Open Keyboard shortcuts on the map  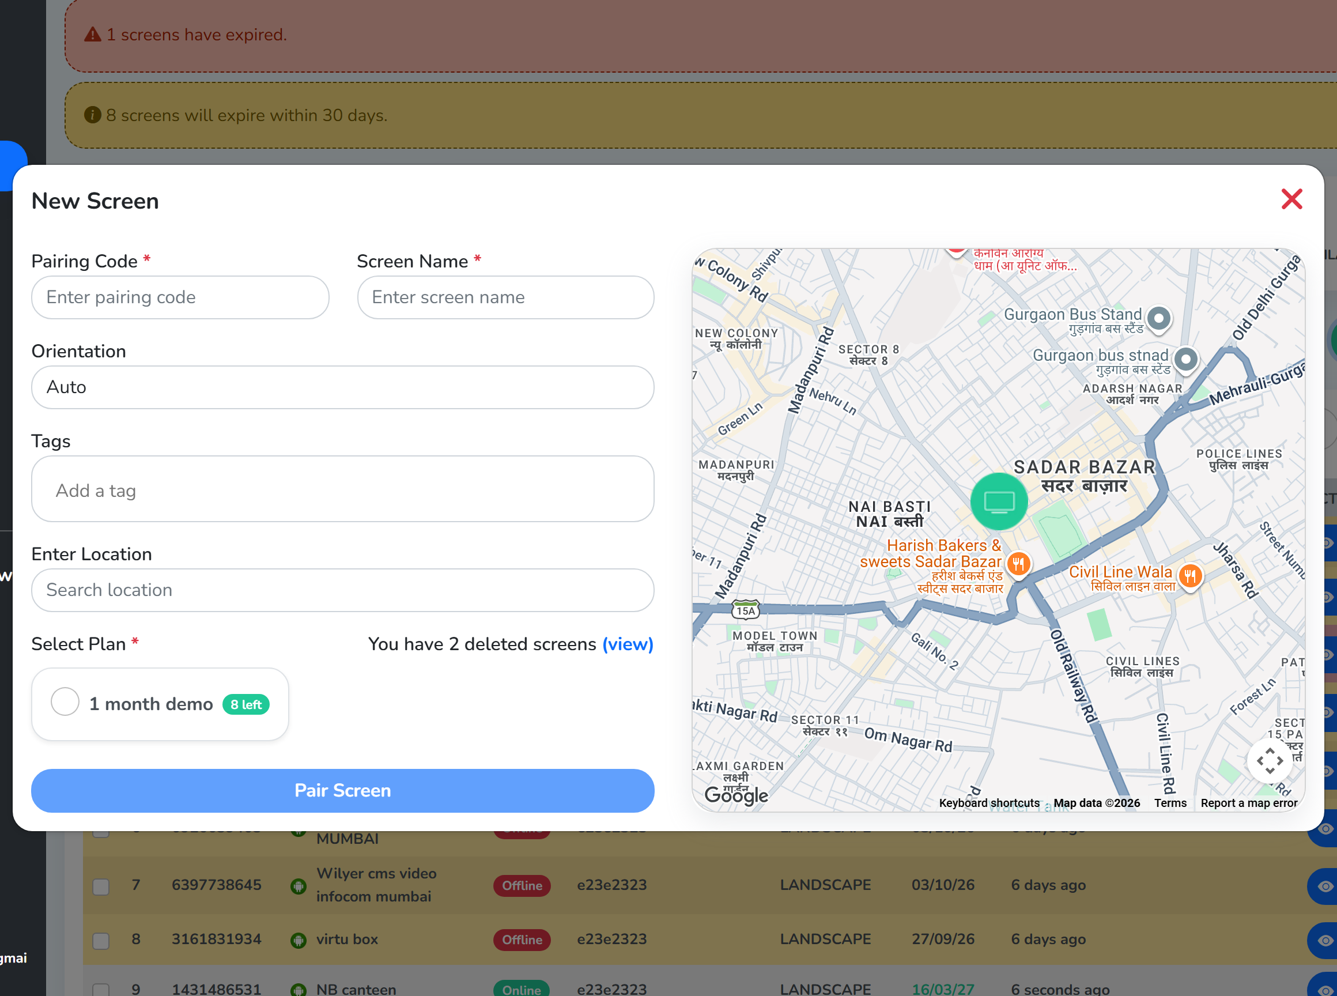pyautogui.click(x=988, y=803)
